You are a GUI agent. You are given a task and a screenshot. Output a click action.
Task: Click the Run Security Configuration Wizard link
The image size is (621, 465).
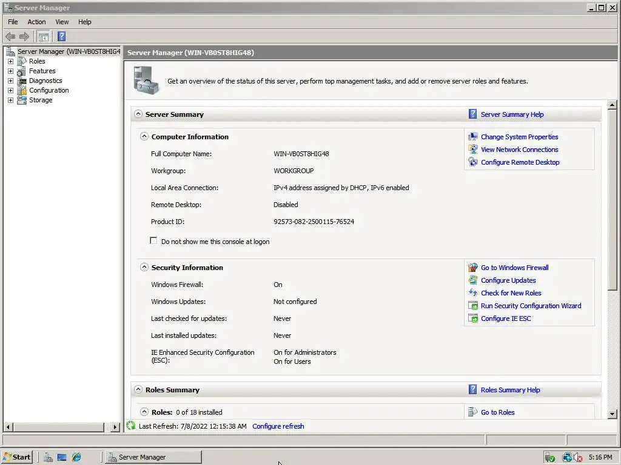click(531, 306)
